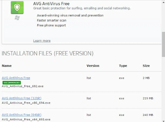Click the 2 MB size value
This screenshot has height=122, width=165.
[x=146, y=78]
